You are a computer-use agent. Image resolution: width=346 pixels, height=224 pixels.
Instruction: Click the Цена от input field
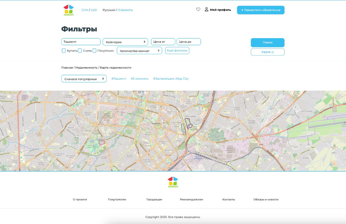click(x=163, y=42)
